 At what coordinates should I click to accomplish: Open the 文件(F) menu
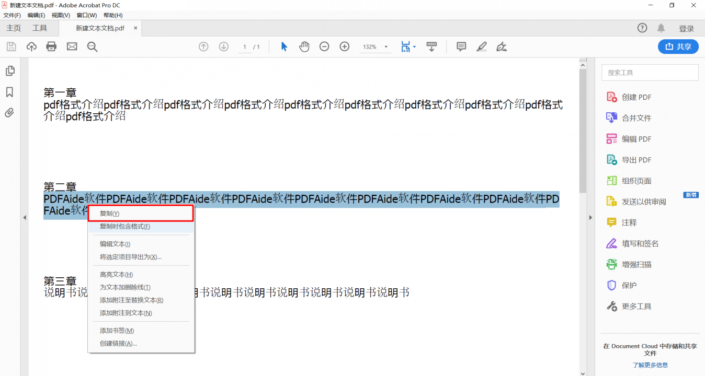12,15
